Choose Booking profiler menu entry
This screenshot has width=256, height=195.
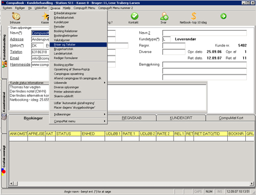[78, 65]
